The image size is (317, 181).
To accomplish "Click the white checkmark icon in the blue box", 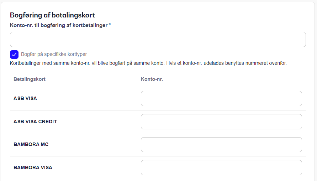I will [x=14, y=55].
